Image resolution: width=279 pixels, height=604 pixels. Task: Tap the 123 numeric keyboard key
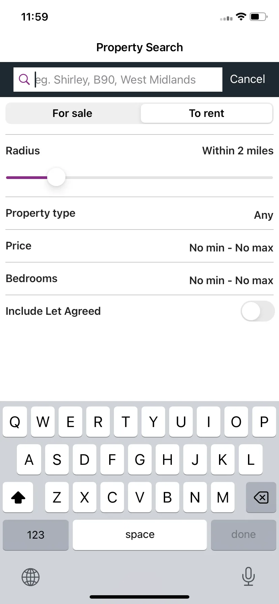pos(36,535)
